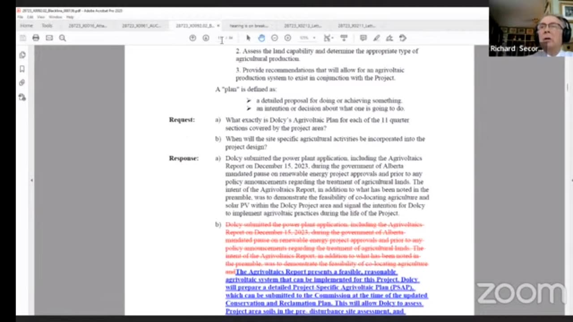Image resolution: width=573 pixels, height=322 pixels.
Task: Open the Layers panel icon
Action: 22,97
